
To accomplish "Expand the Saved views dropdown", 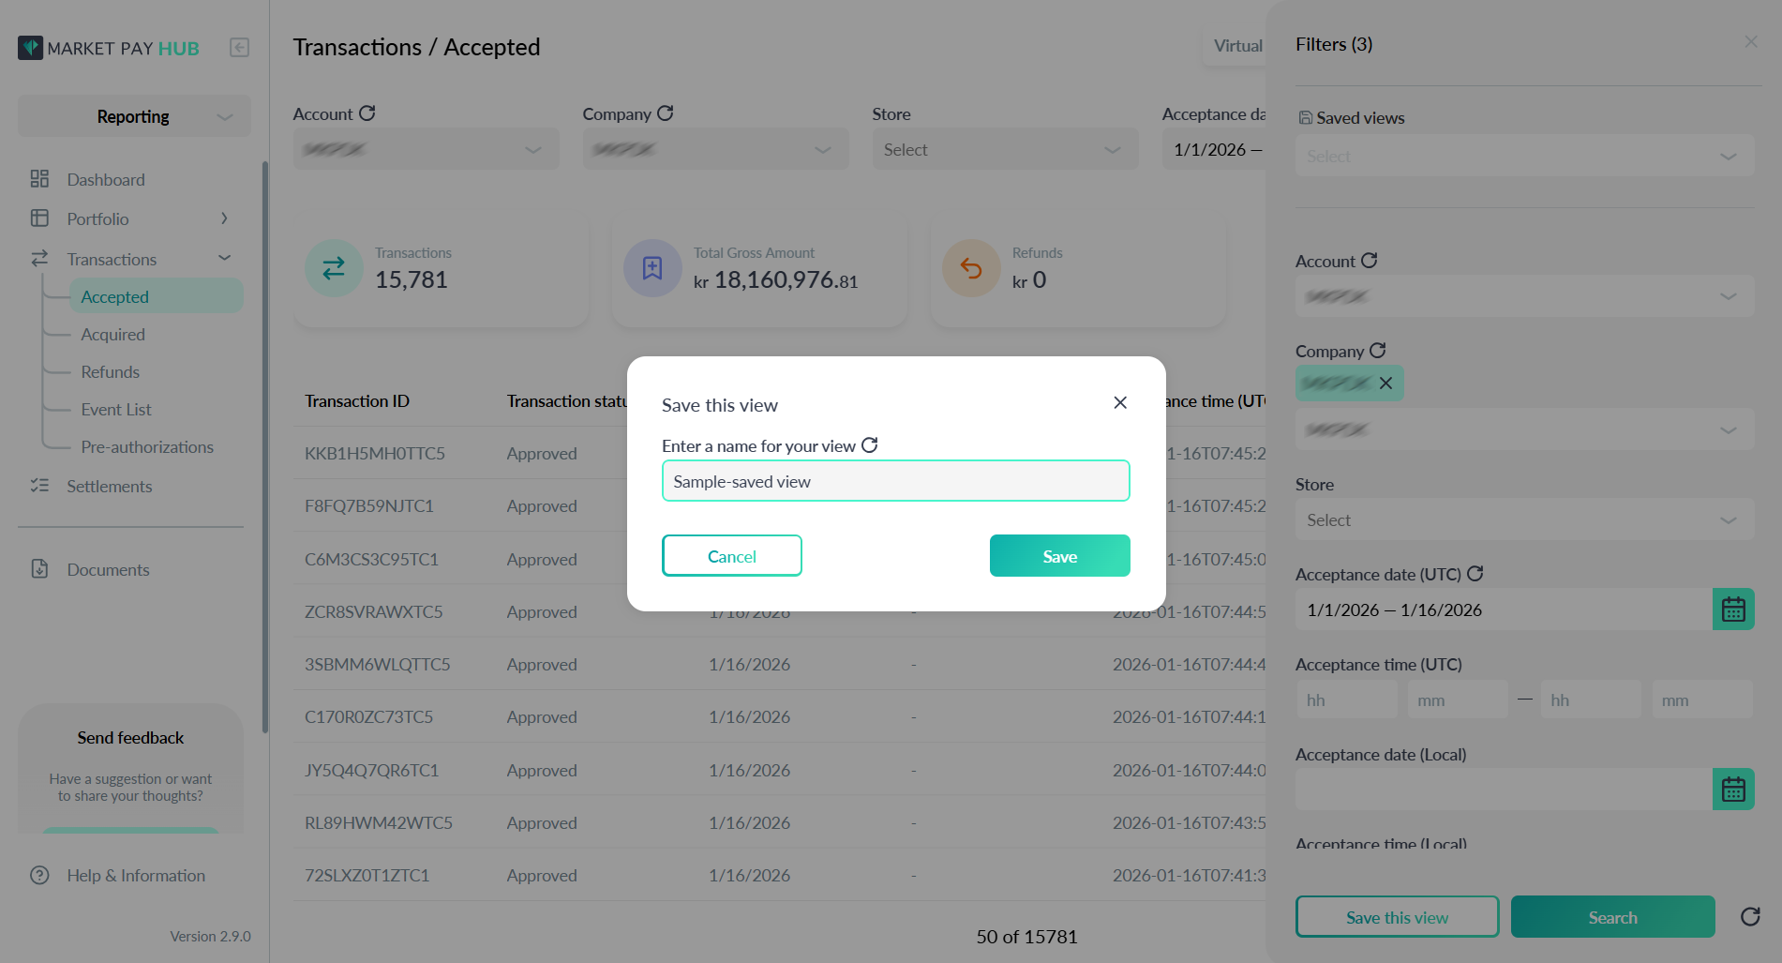I will (x=1525, y=156).
